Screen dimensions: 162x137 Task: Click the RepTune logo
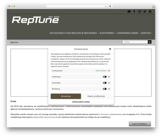coord(36,20)
